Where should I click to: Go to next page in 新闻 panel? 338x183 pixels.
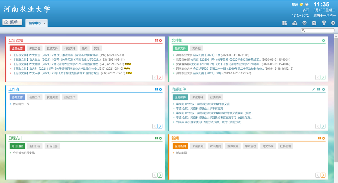[323, 175]
